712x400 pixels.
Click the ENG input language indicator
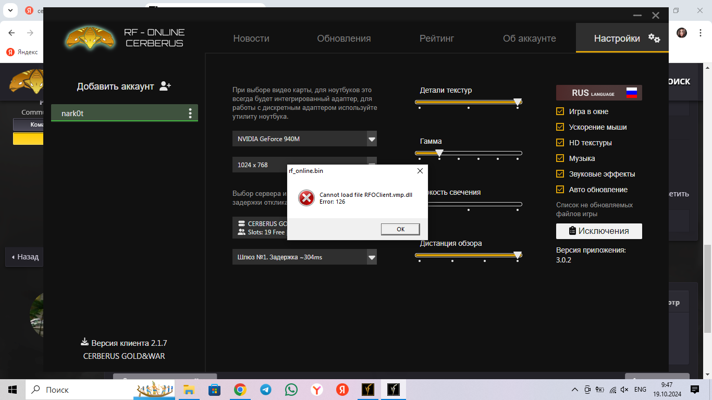pos(640,390)
